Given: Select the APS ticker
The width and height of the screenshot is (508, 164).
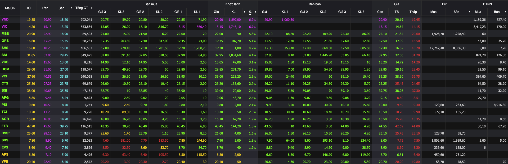Looking at the screenshot, I should (x=5, y=155).
